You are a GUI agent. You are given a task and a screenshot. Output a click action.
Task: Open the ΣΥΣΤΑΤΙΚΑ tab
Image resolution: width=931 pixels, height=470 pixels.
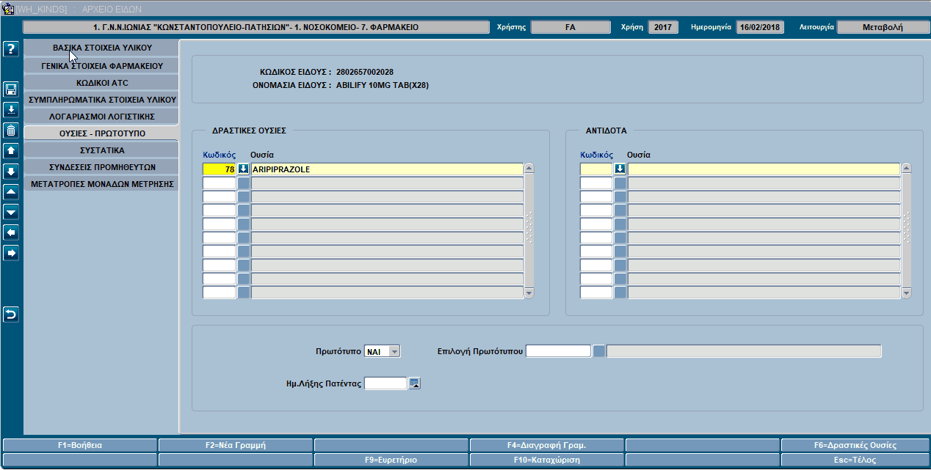click(x=101, y=150)
